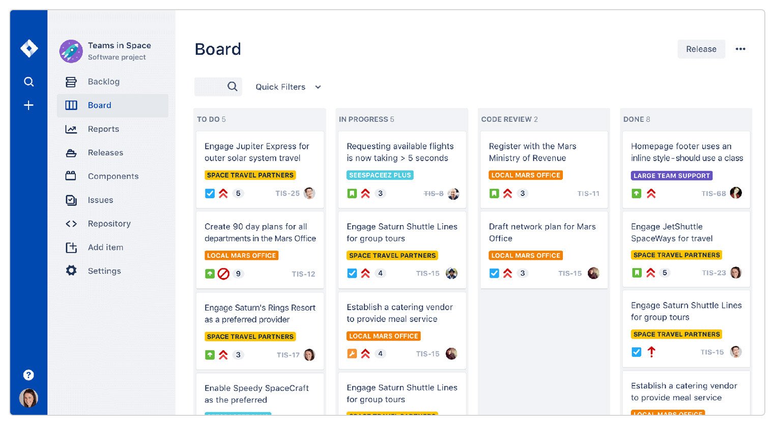Open help via the question mark icon
Screen dimensions: 774x425
[28, 375]
